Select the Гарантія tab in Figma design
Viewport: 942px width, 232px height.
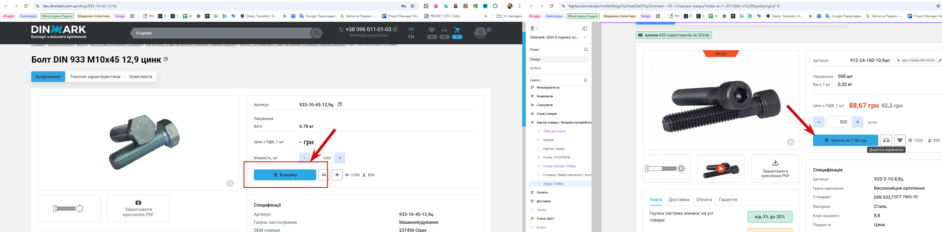pyautogui.click(x=728, y=199)
